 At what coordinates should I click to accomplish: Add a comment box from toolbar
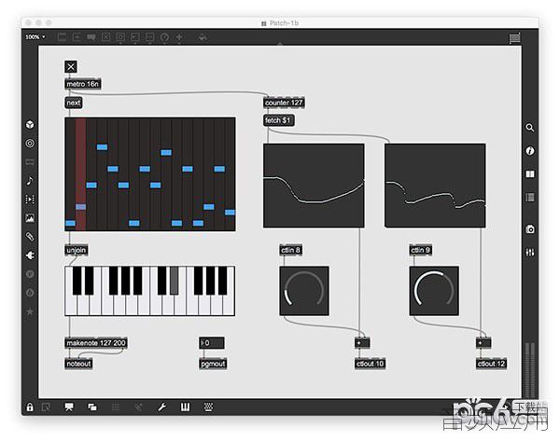pyautogui.click(x=91, y=36)
